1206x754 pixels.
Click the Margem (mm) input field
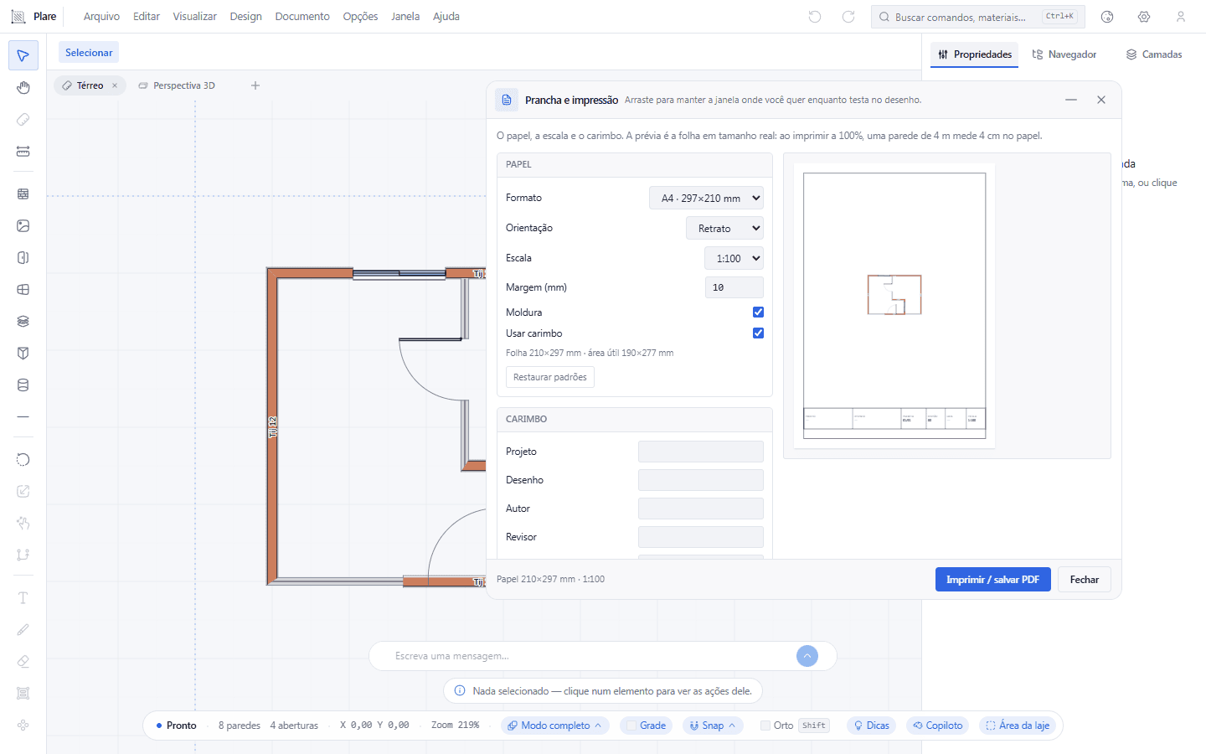734,287
